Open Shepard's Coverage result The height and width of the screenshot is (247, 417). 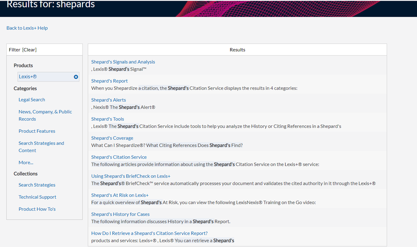pos(112,138)
